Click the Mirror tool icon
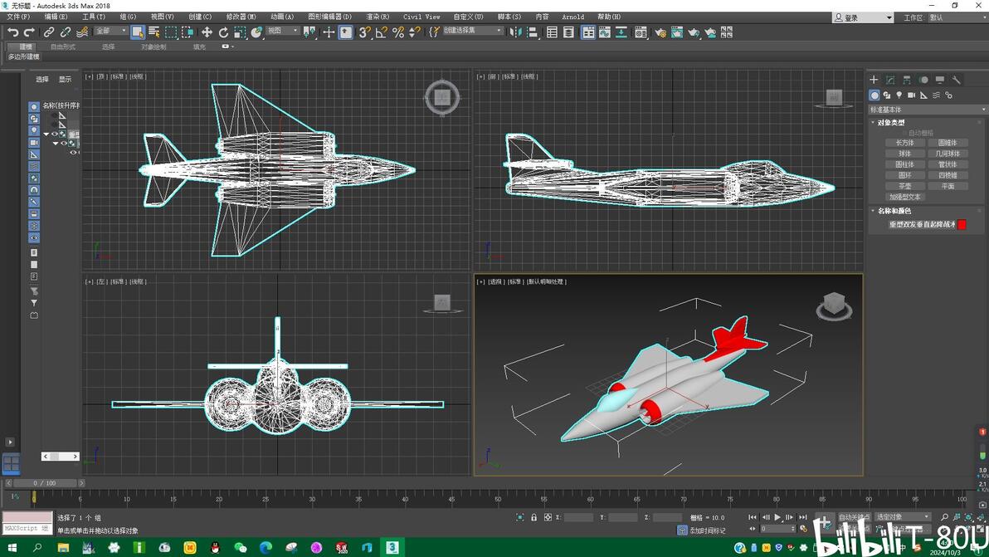The height and width of the screenshot is (557, 989). pyautogui.click(x=516, y=32)
